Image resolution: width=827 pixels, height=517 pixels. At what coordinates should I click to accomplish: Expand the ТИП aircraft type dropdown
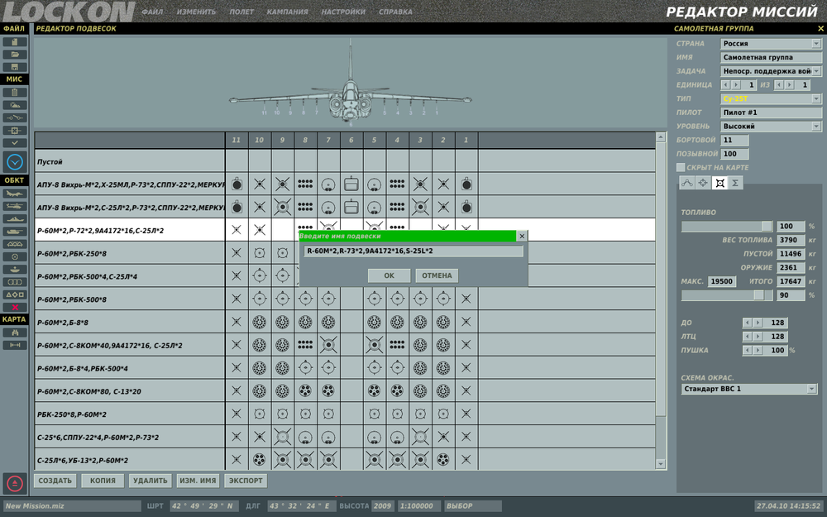(771, 98)
